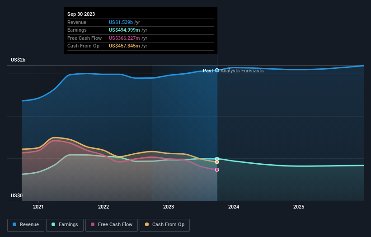This screenshot has width=371, height=237.
Task: Click the pink Free Cash Flow legend dot
Action: [x=93, y=224]
